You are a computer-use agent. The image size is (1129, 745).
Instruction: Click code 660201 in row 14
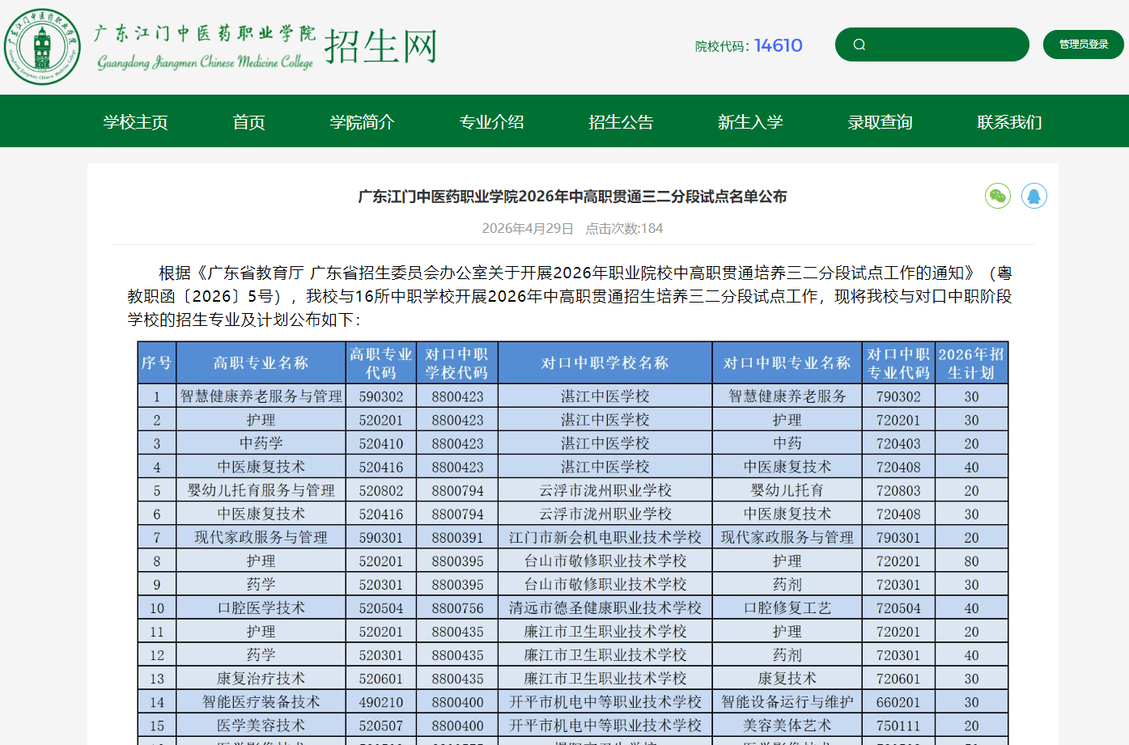coord(898,701)
